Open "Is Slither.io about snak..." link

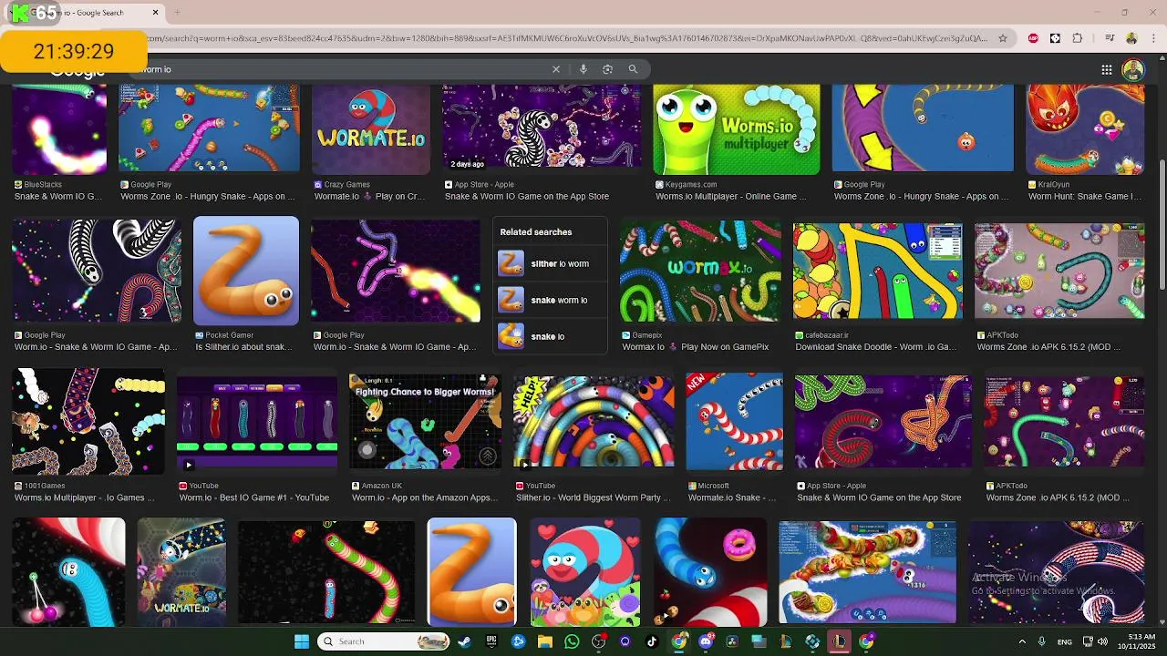coord(244,347)
